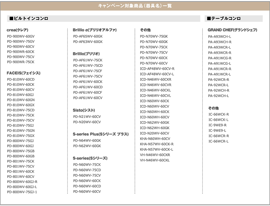Click model PD-N70WV-75GK

coord(154,36)
